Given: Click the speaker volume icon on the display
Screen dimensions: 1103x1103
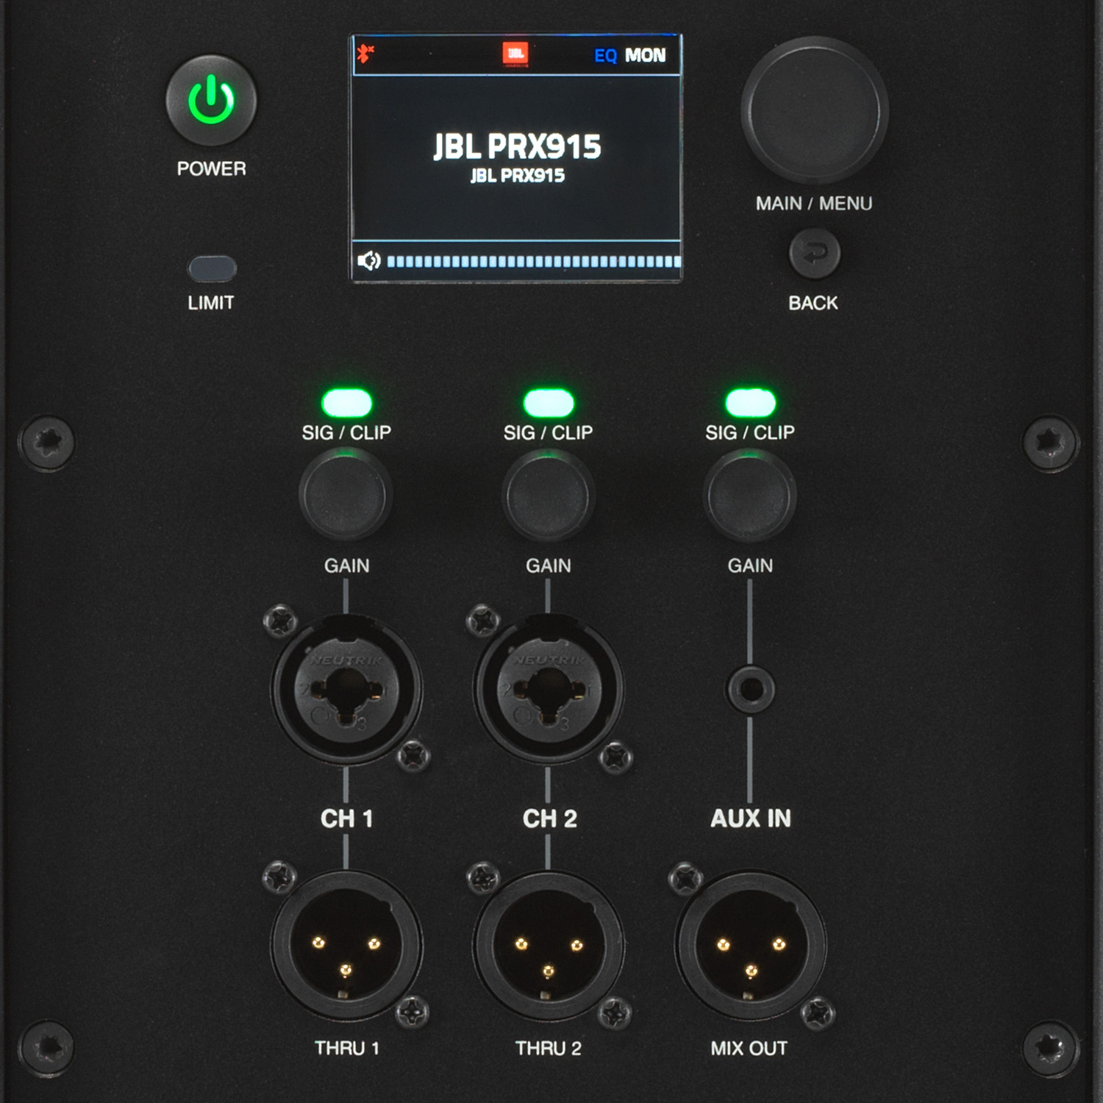Looking at the screenshot, I should [368, 260].
